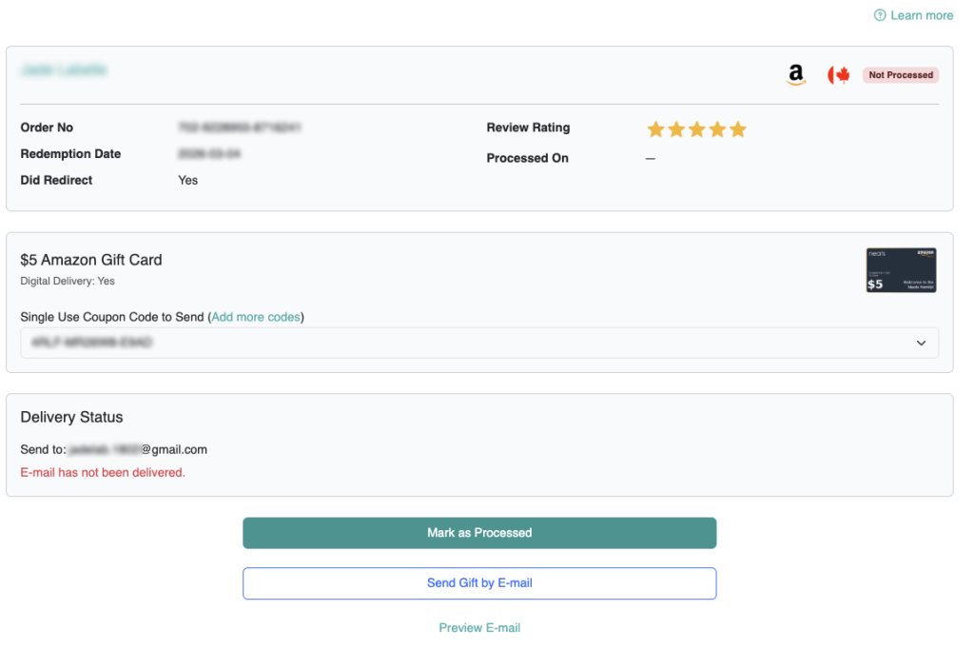Select the fifth star in Review Rating
The height and width of the screenshot is (649, 974).
[738, 129]
